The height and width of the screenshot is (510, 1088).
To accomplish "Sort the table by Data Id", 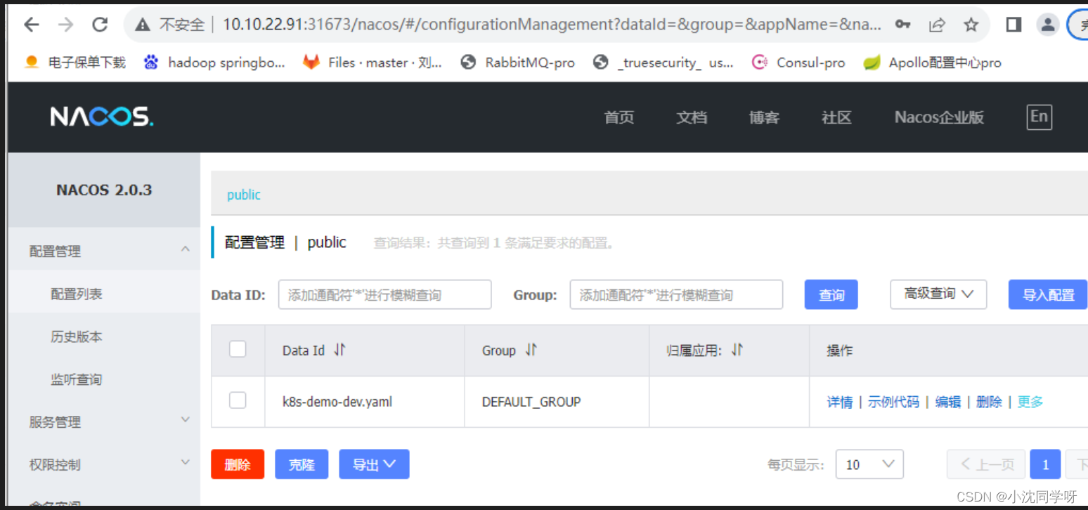I will [x=339, y=349].
